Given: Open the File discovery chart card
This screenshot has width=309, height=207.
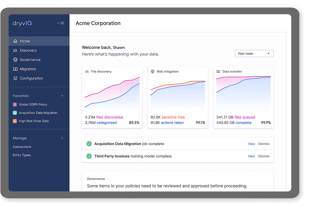Looking at the screenshot, I should point(112,97).
